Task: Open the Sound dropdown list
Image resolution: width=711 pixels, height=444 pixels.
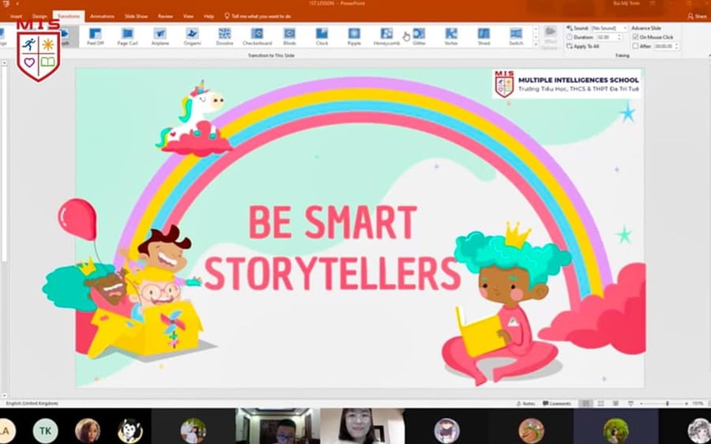Action: click(x=624, y=28)
